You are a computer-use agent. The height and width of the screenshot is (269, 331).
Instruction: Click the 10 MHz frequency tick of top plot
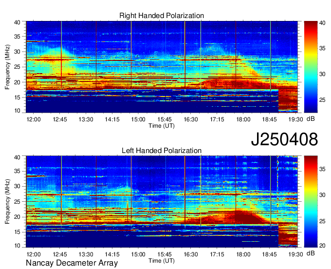(18, 111)
